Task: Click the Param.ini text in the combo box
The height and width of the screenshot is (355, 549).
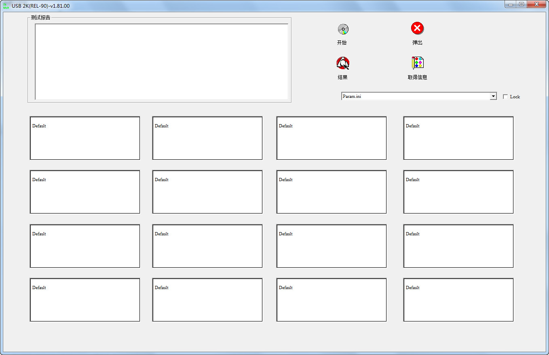Action: [x=352, y=97]
